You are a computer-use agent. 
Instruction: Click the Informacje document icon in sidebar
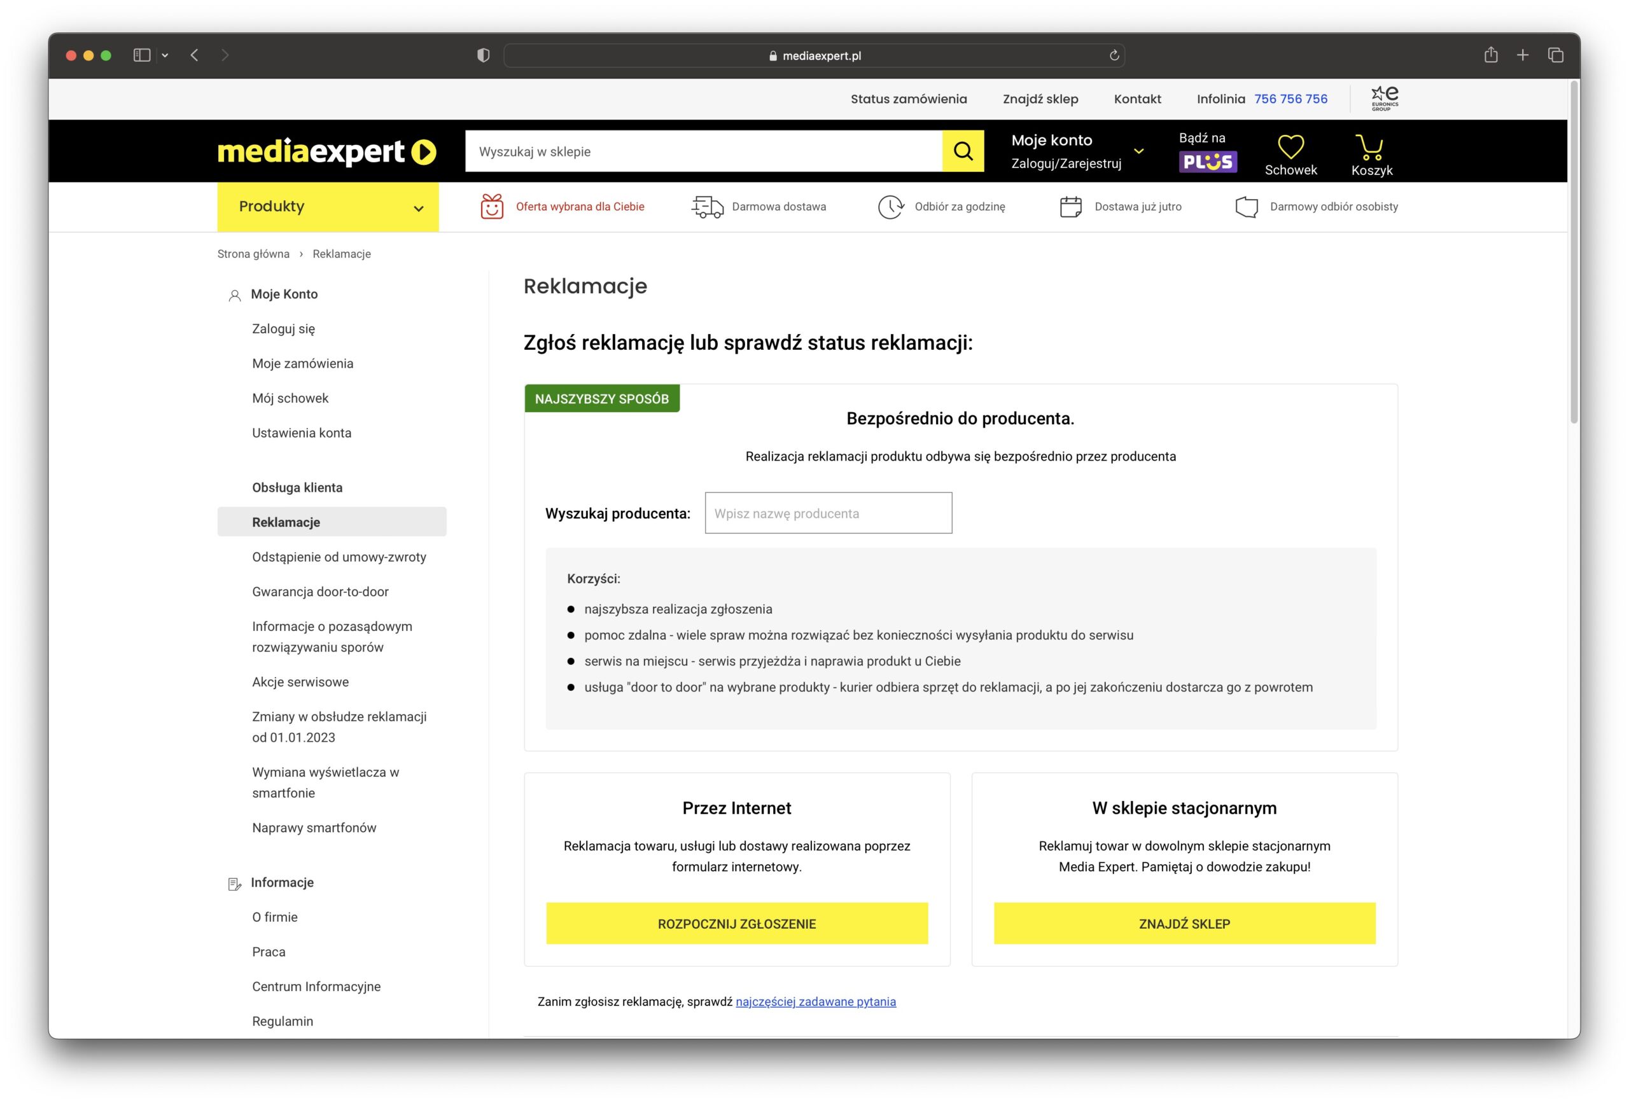(x=235, y=884)
